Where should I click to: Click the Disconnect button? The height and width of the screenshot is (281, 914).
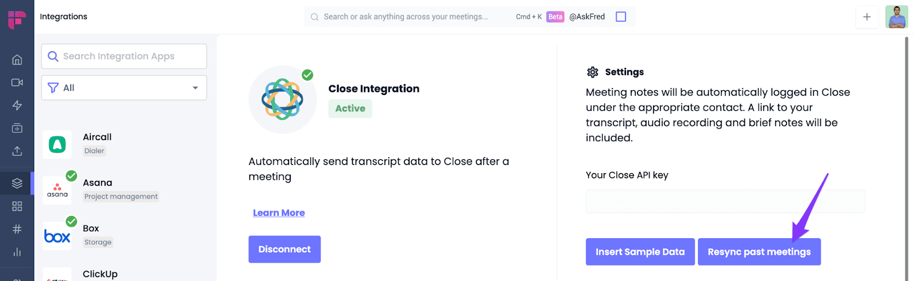click(284, 249)
